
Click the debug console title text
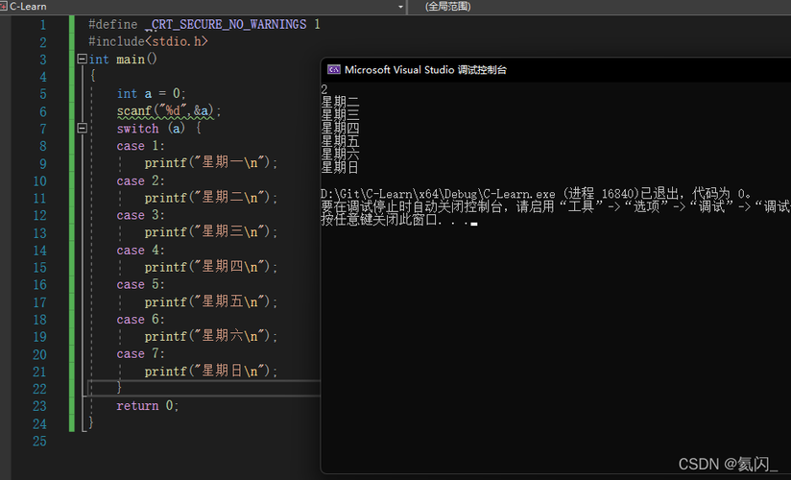425,70
